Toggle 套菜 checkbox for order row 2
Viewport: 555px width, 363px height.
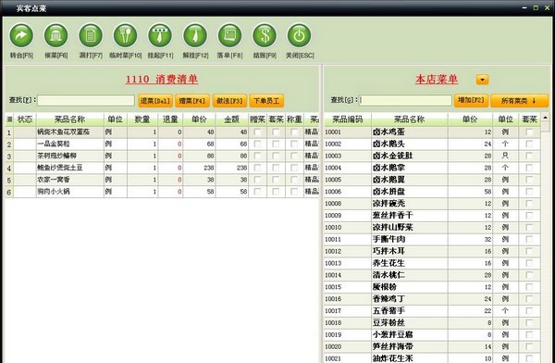pyautogui.click(x=276, y=144)
